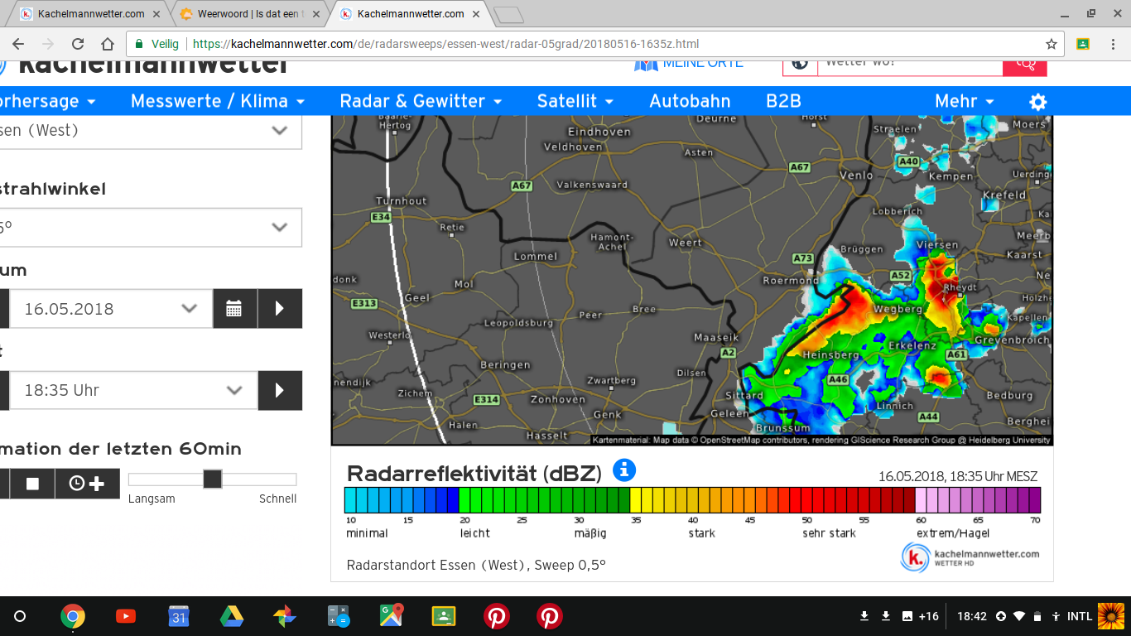This screenshot has width=1131, height=636.
Task: Open Google Calendar from the shelf
Action: (179, 616)
